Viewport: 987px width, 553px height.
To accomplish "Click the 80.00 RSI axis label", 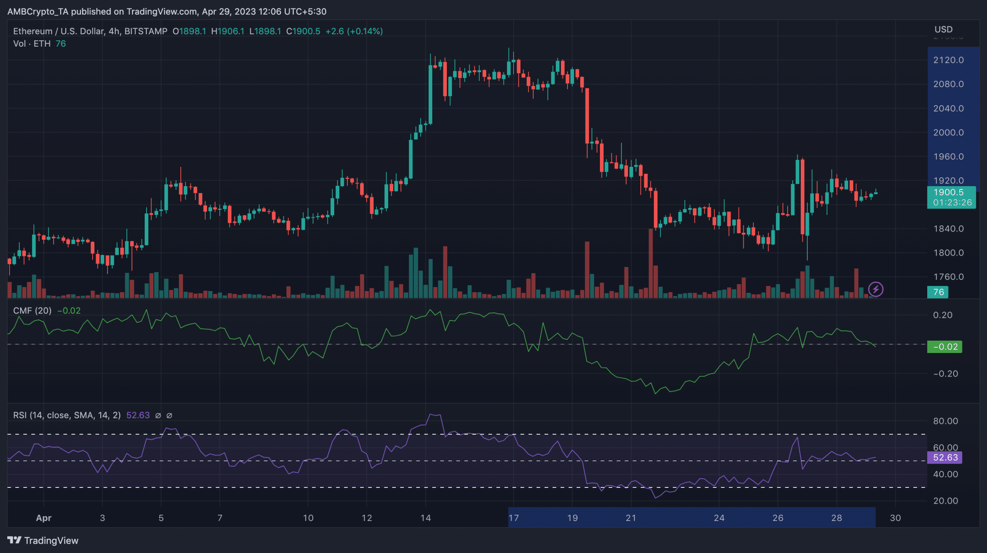I will point(945,421).
